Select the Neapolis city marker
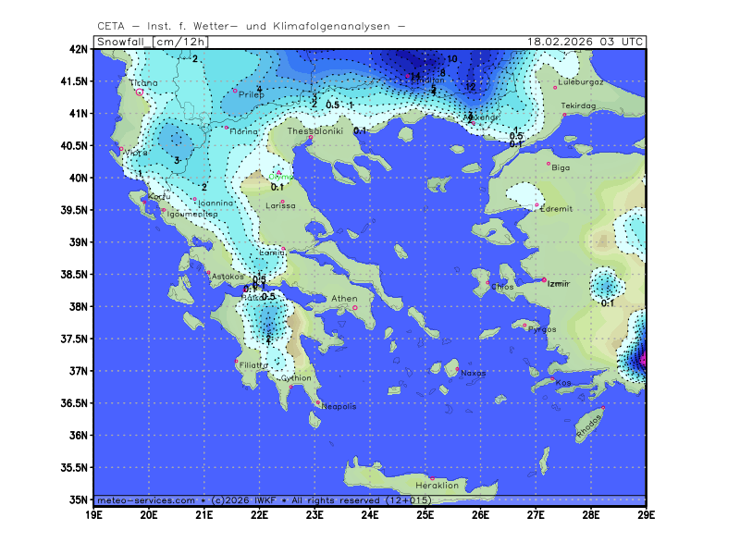The width and height of the screenshot is (740, 555). (318, 402)
